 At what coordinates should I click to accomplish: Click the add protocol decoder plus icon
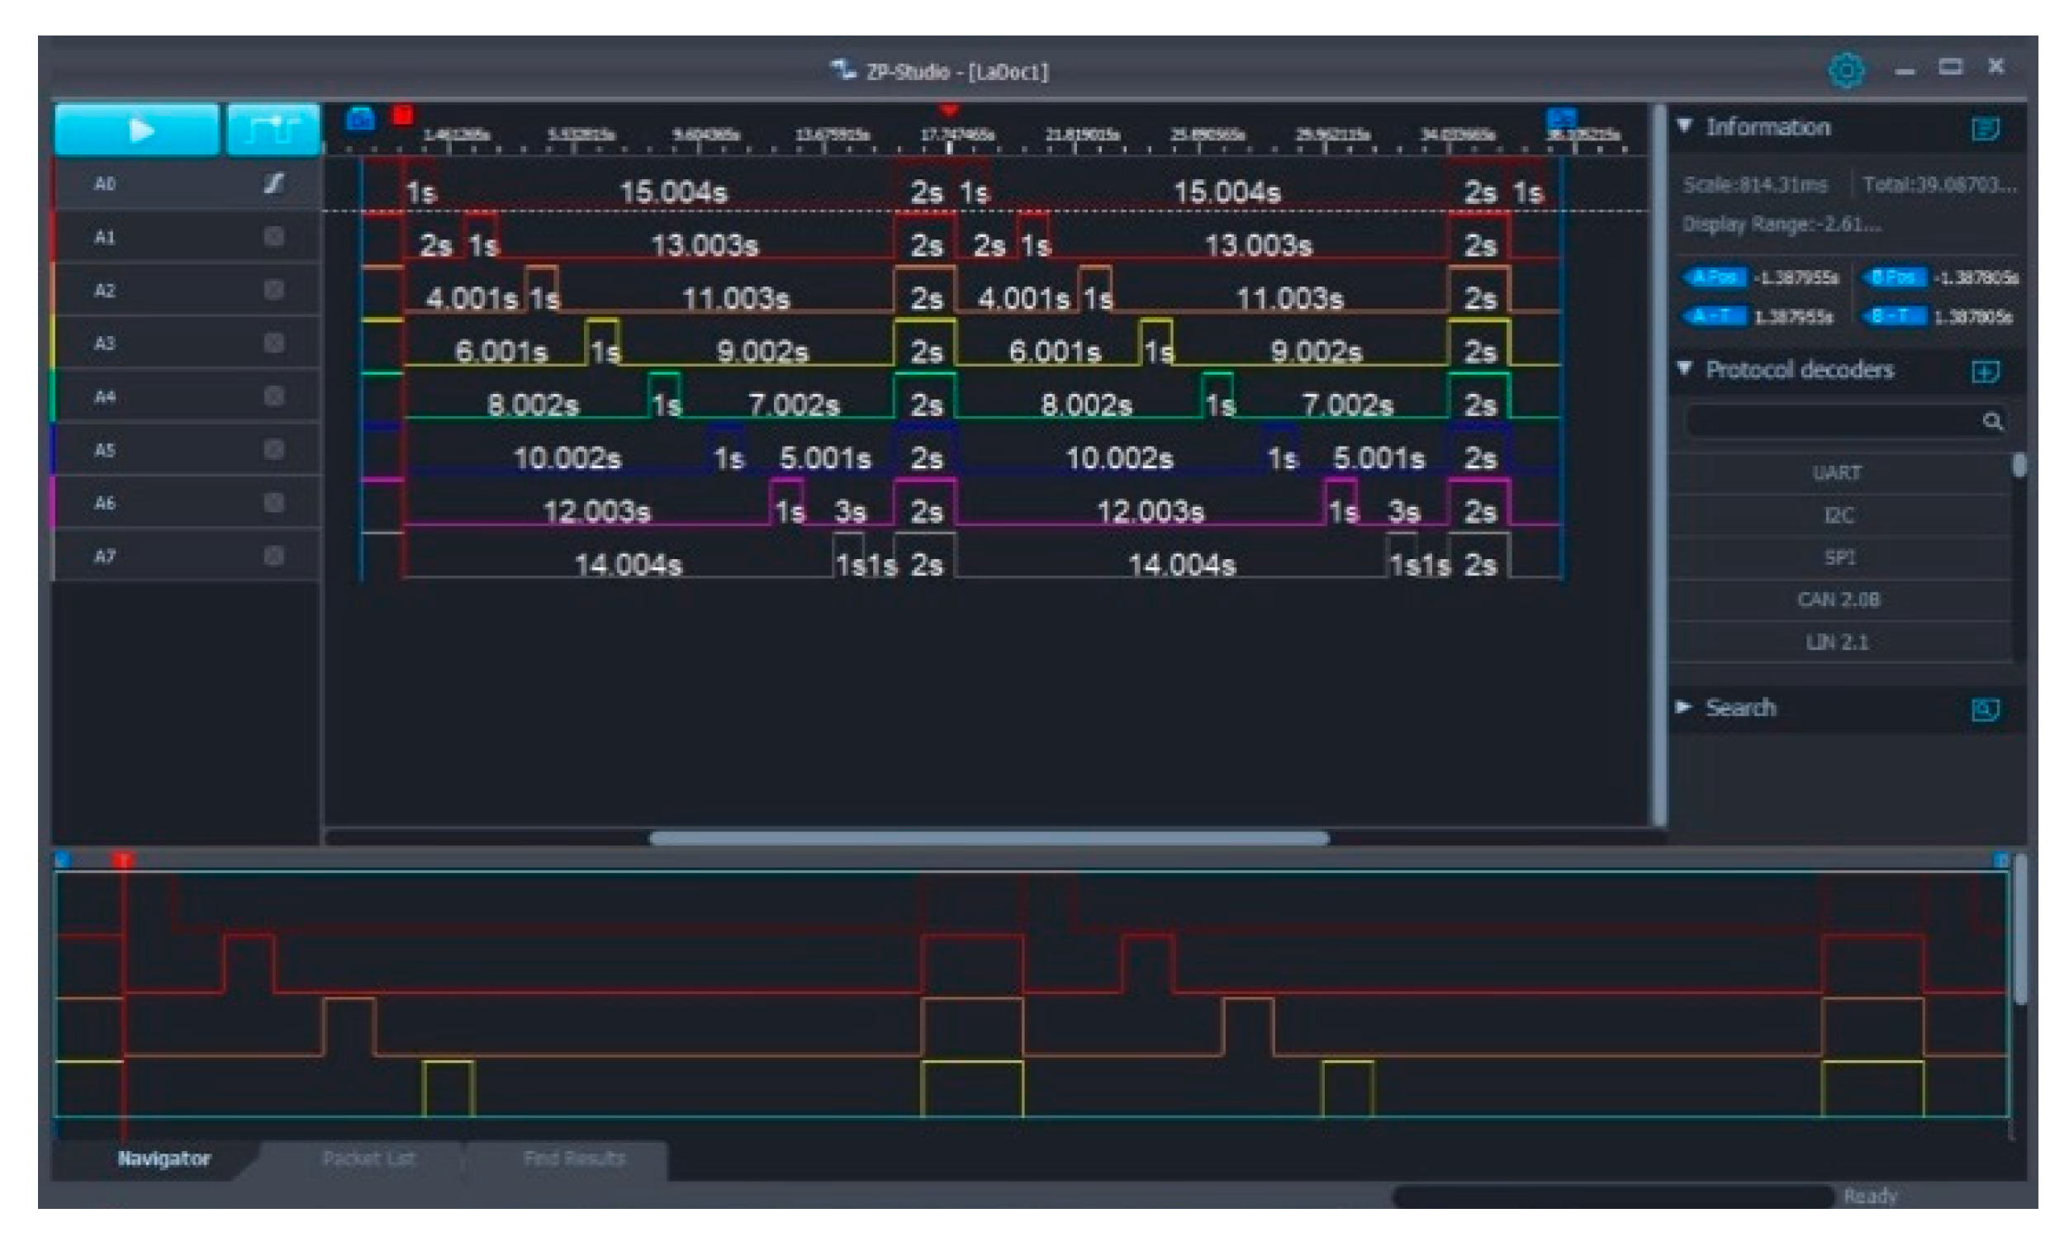click(1985, 372)
